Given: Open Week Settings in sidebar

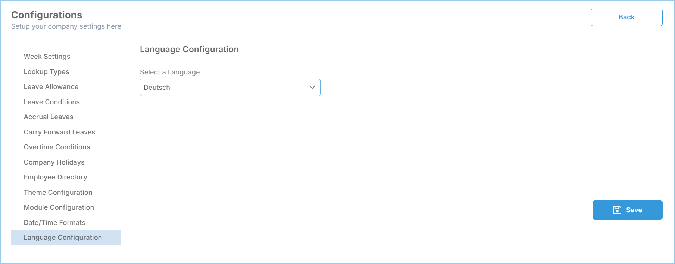Looking at the screenshot, I should (x=47, y=57).
